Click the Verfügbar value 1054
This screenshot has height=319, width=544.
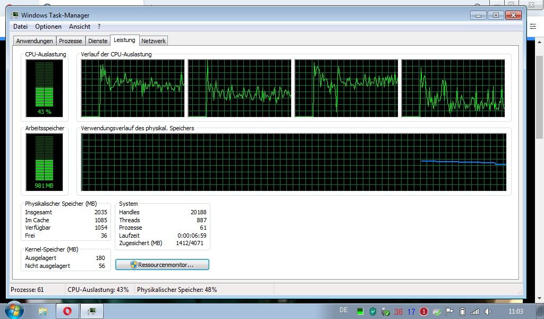(x=100, y=228)
